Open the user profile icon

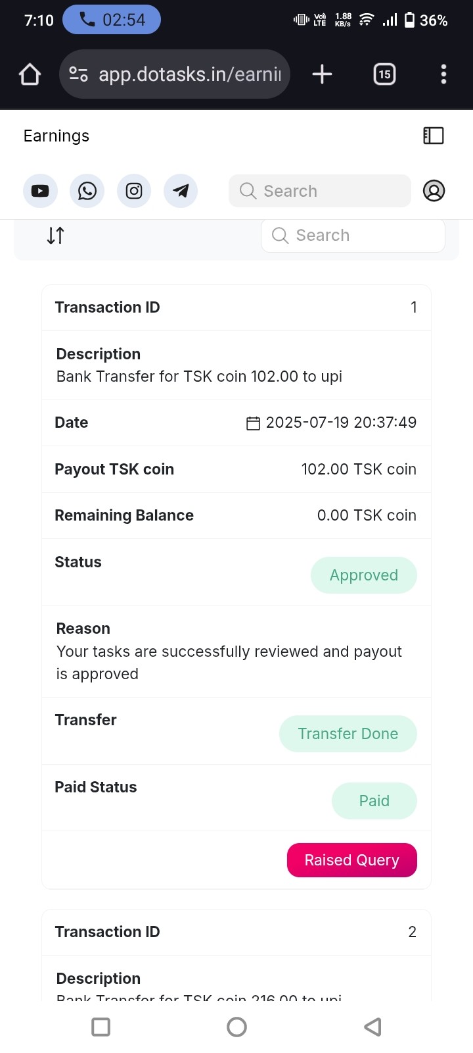[x=434, y=191]
